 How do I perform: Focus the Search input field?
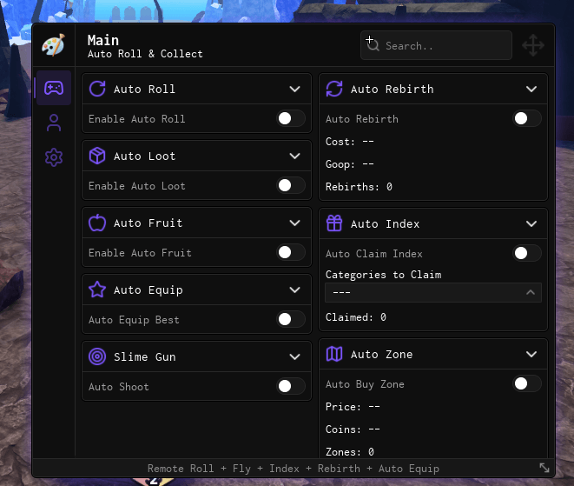tap(436, 45)
